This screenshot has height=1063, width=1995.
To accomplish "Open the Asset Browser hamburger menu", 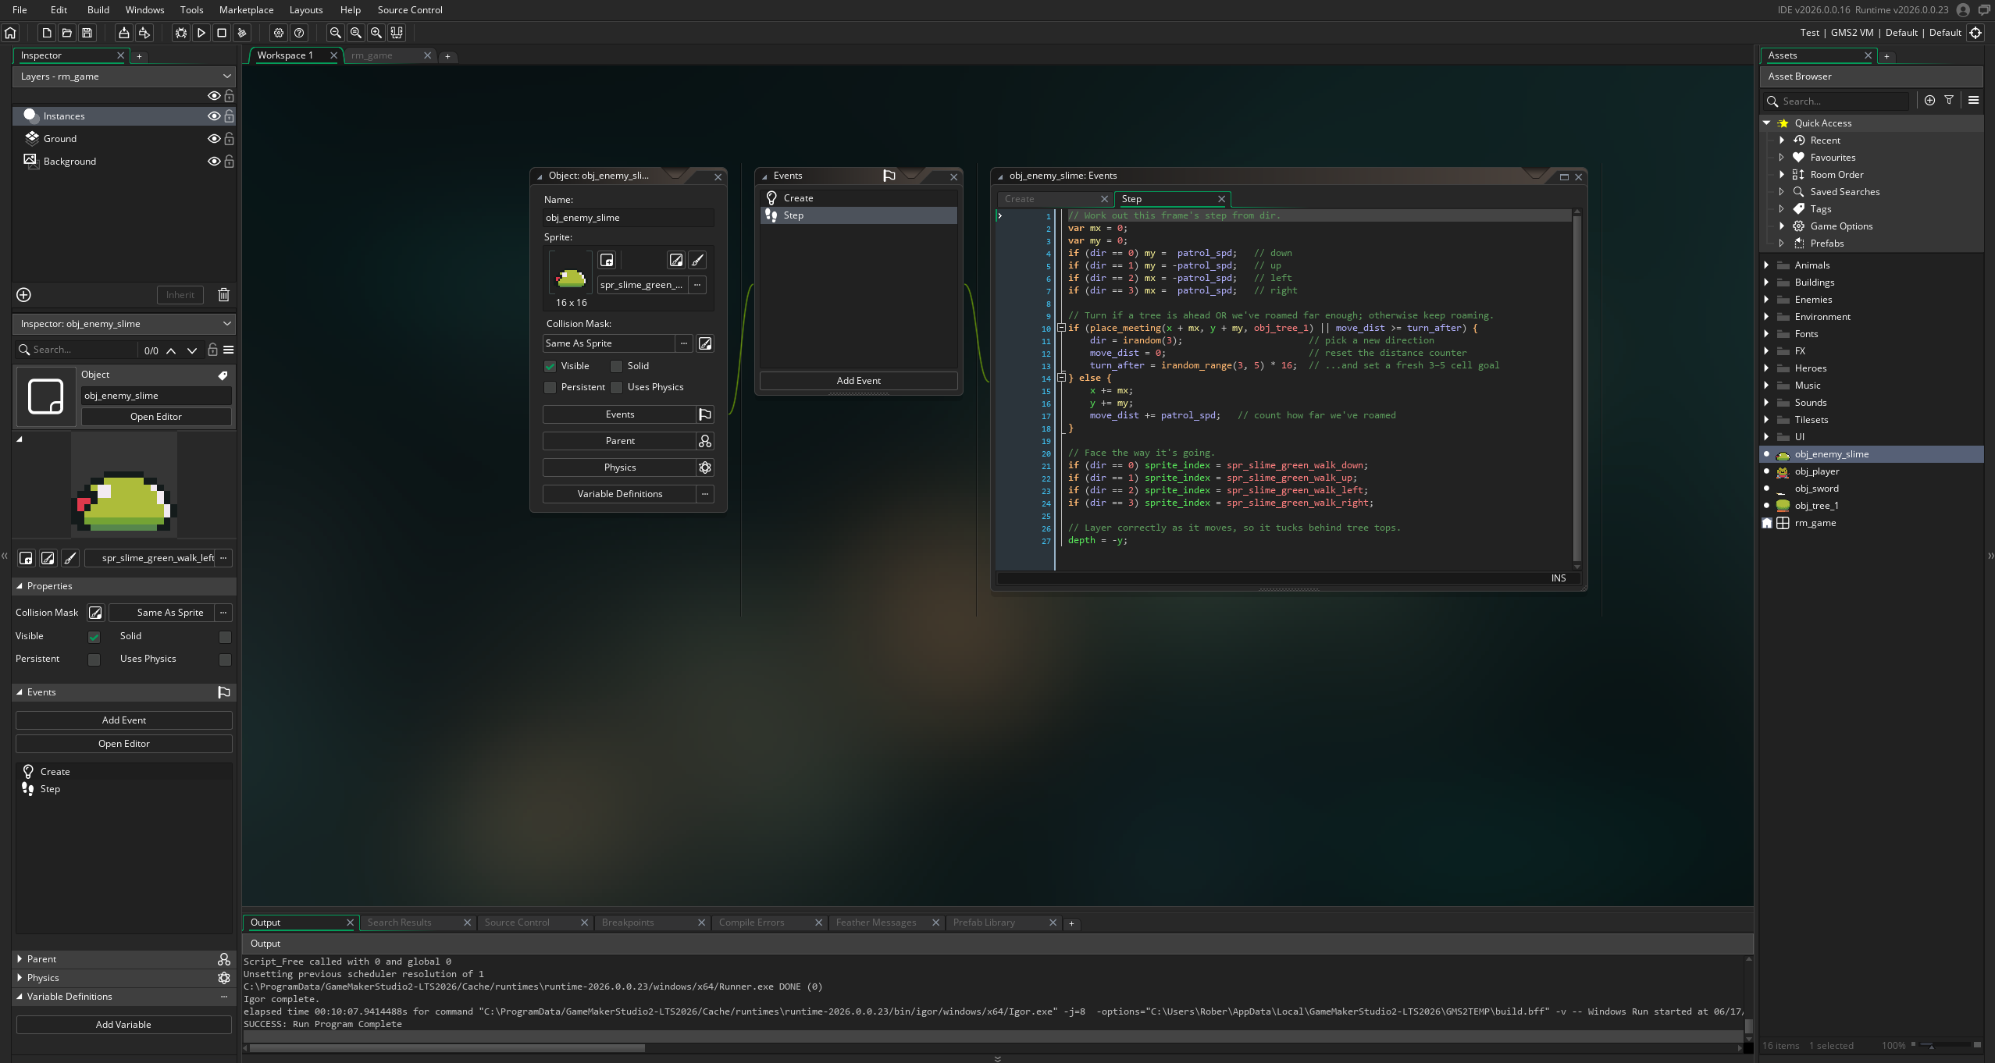I will click(1973, 101).
